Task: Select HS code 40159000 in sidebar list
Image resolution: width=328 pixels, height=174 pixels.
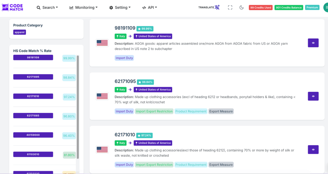Action: coord(33,135)
